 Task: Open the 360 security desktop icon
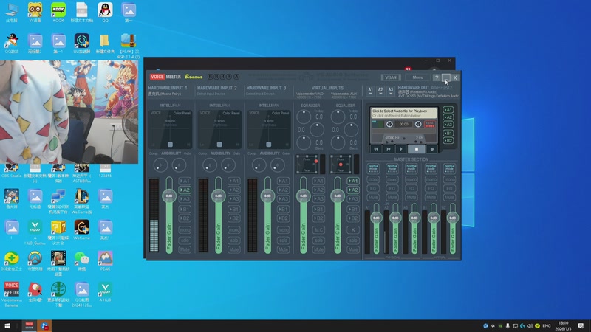click(x=12, y=261)
